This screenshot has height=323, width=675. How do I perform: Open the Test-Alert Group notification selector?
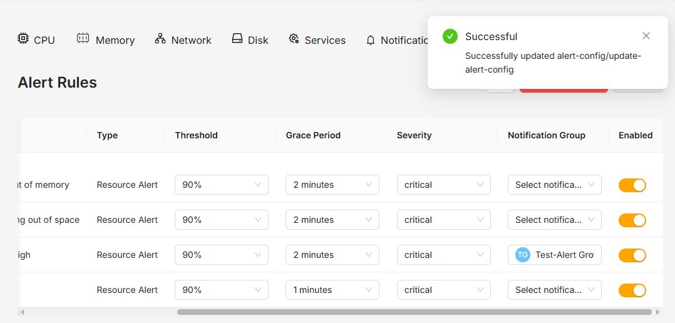tap(555, 255)
